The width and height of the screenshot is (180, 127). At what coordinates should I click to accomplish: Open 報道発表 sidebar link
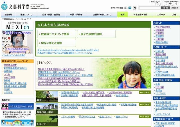pos(160,30)
